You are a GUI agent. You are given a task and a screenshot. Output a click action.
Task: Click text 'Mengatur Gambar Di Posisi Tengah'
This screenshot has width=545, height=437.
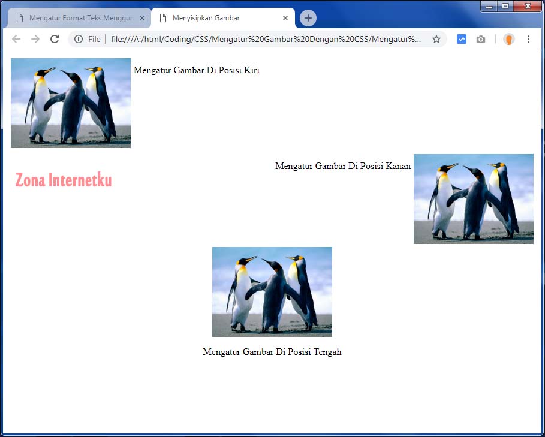tap(272, 352)
